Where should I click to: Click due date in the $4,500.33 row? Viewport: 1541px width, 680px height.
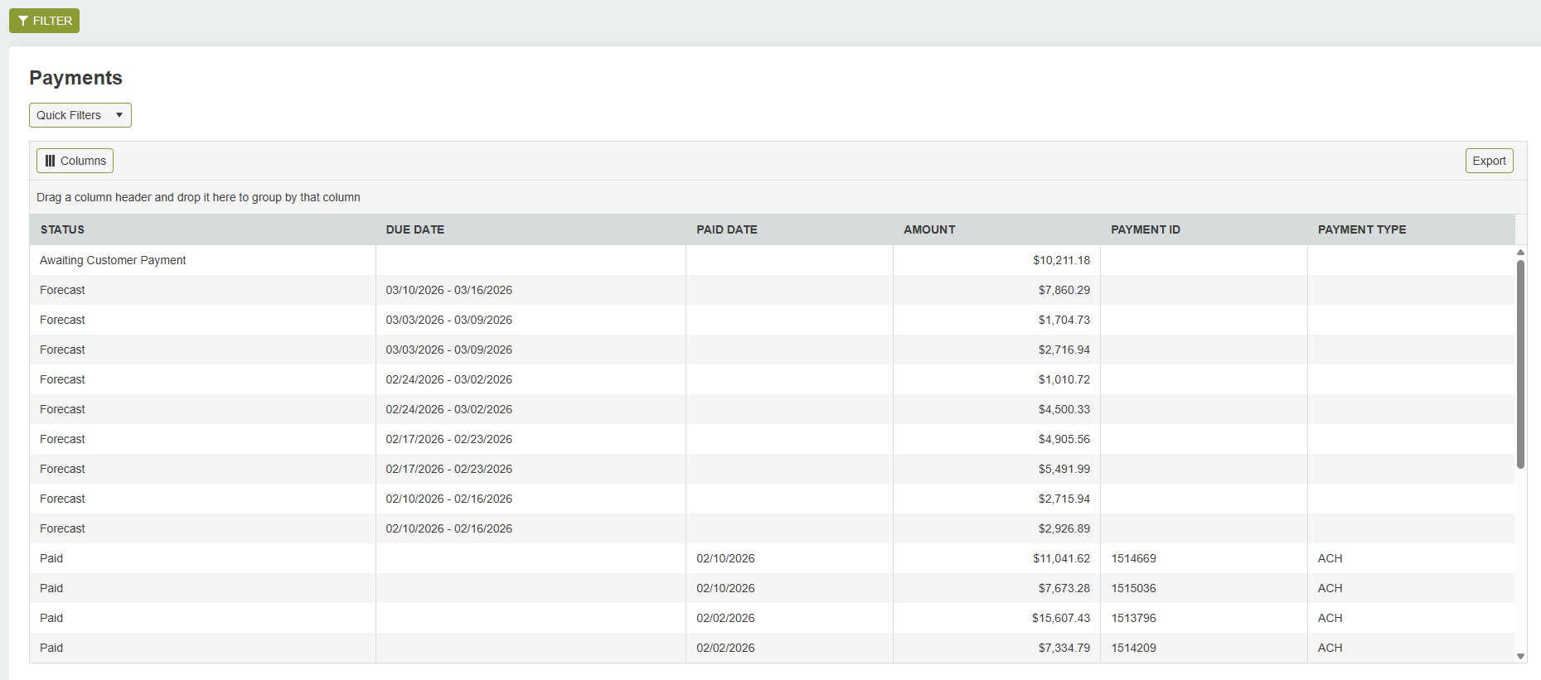point(448,409)
